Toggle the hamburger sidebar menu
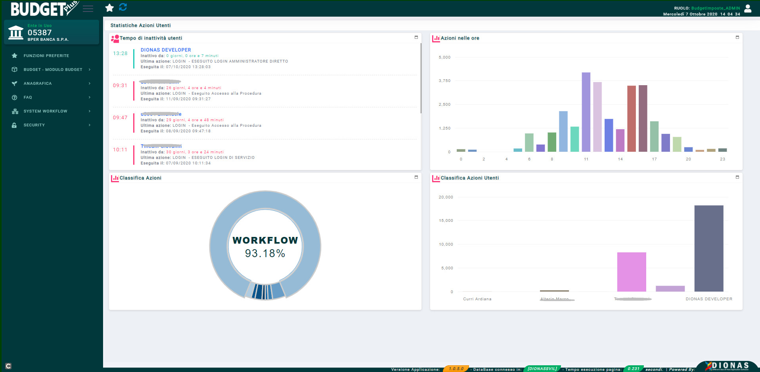The height and width of the screenshot is (372, 760). pyautogui.click(x=88, y=9)
